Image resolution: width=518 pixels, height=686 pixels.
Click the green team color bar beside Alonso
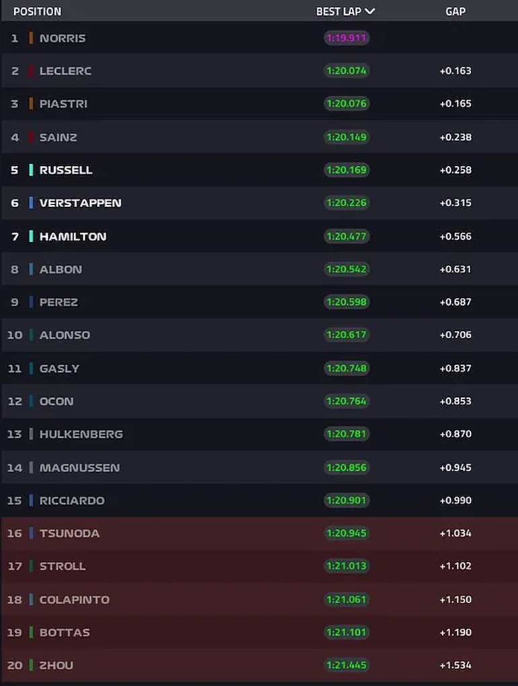(x=31, y=335)
